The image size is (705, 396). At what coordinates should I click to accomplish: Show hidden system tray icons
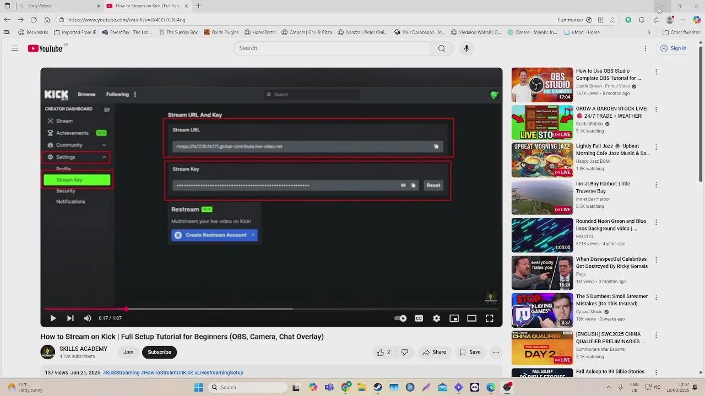(608, 387)
